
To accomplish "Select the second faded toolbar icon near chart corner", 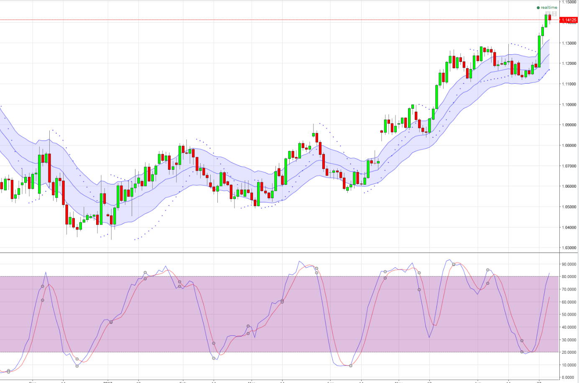I will pyautogui.click(x=554, y=13).
